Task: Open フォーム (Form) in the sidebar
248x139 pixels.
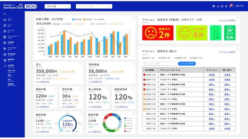Action: [x=9, y=31]
